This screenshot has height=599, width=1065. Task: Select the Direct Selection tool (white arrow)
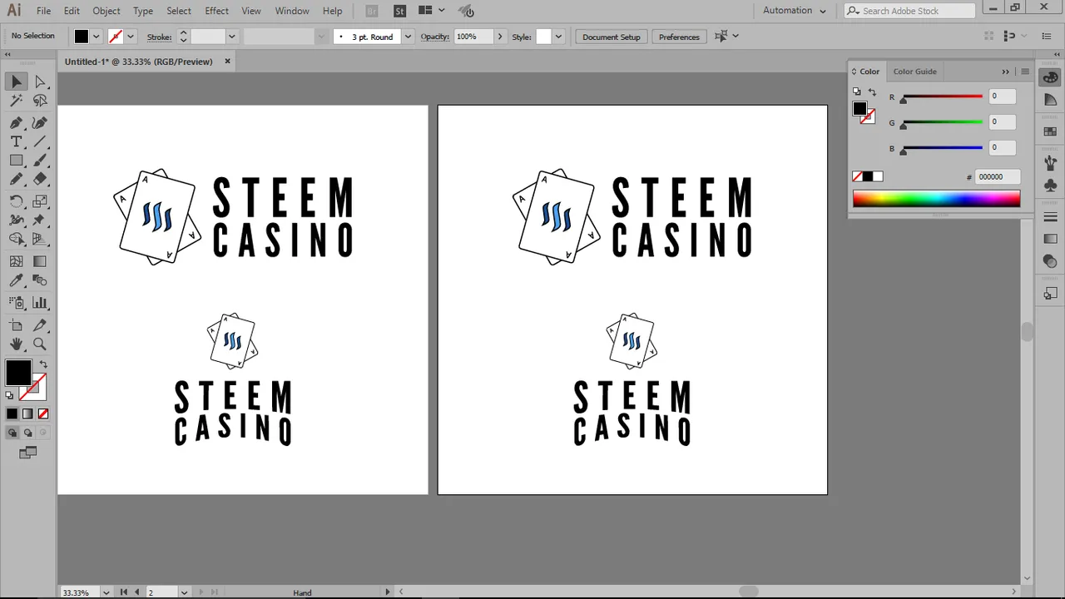[x=40, y=82]
